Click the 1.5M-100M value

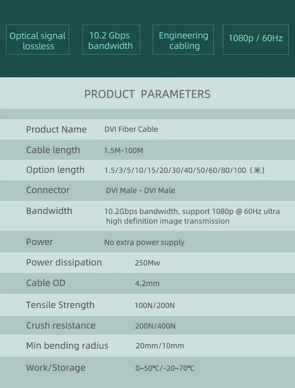[x=124, y=150]
